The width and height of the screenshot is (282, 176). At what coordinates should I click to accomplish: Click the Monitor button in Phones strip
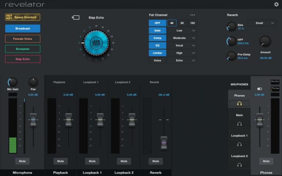click(275, 82)
